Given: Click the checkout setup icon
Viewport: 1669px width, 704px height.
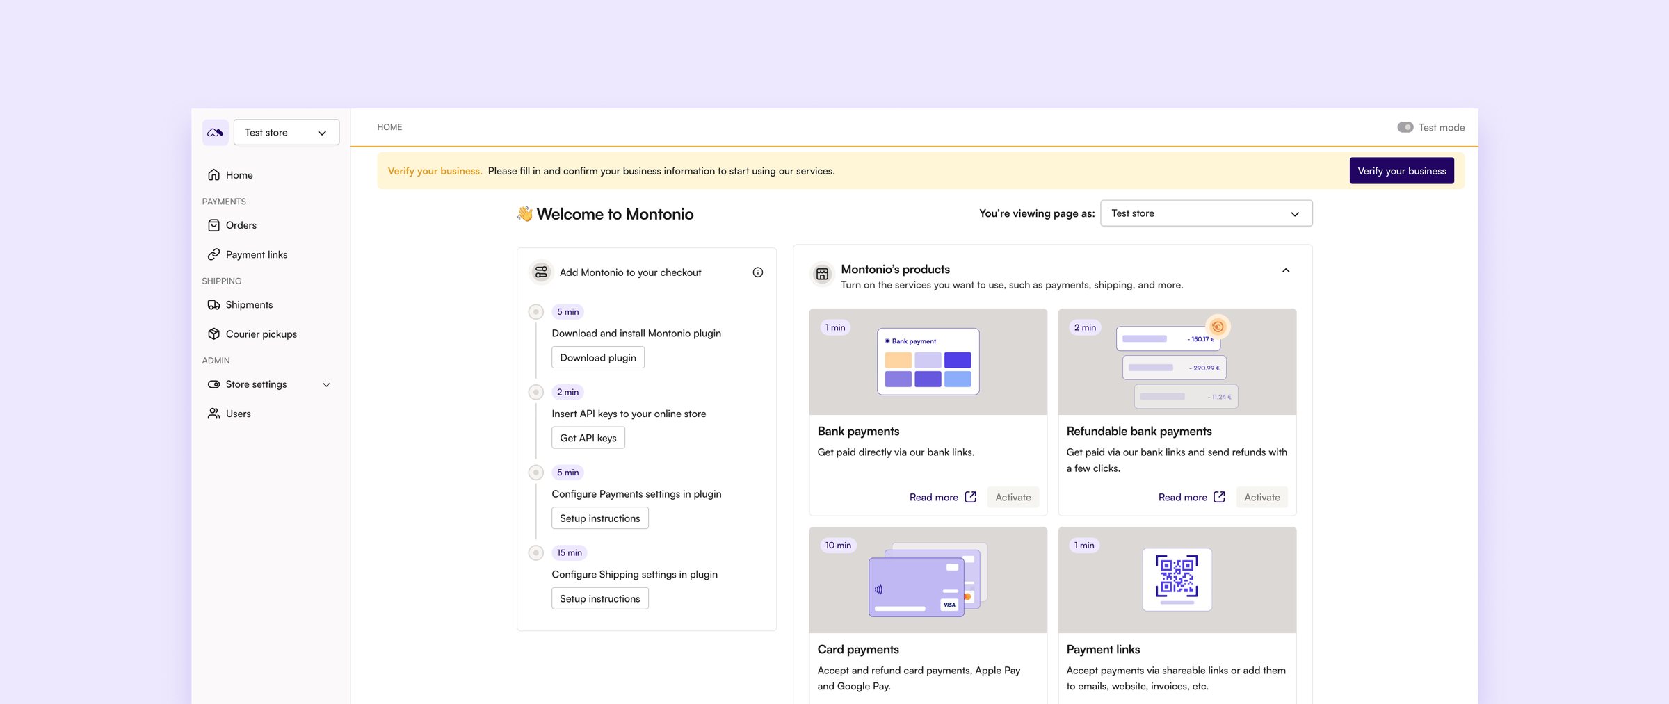Looking at the screenshot, I should point(541,272).
